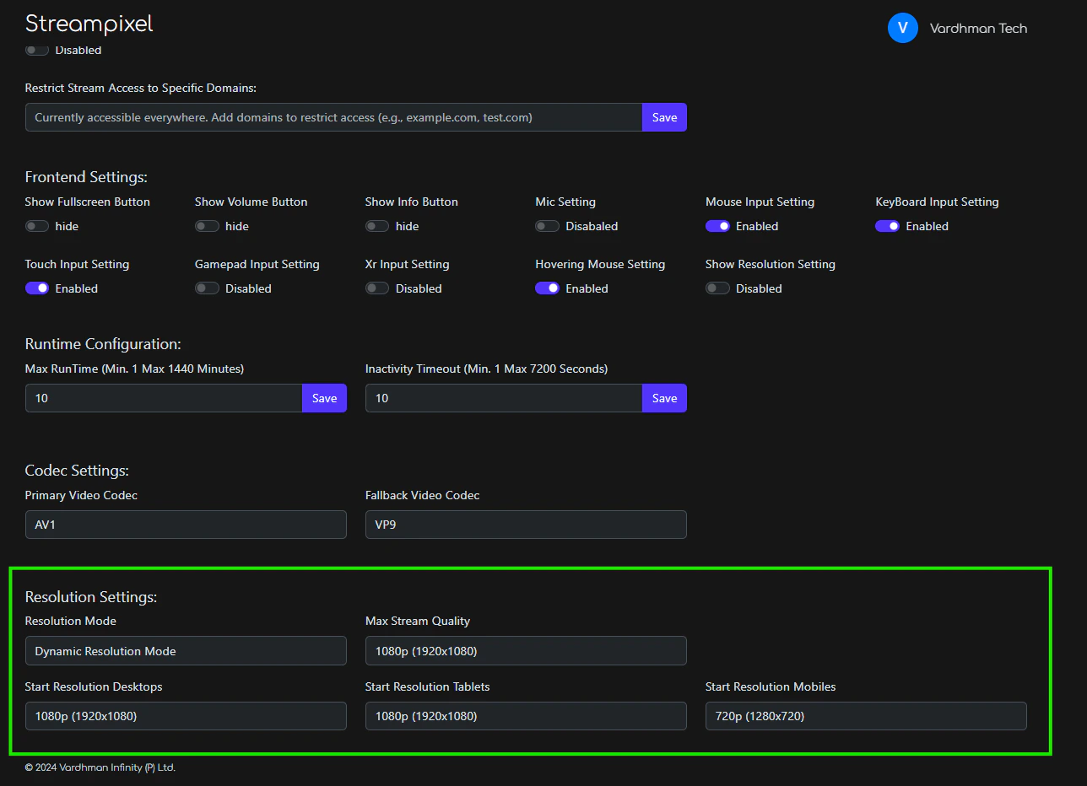Viewport: 1087px width, 786px height.
Task: Toggle the Show Volume Button switch
Action: pyautogui.click(x=207, y=226)
